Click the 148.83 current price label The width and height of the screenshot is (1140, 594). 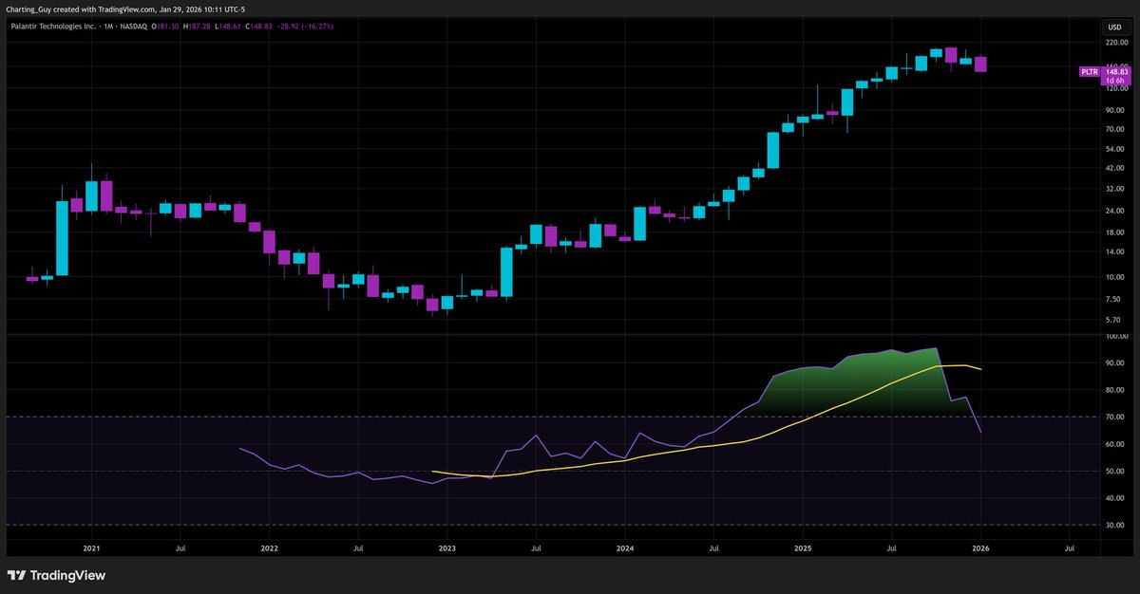coord(1116,71)
